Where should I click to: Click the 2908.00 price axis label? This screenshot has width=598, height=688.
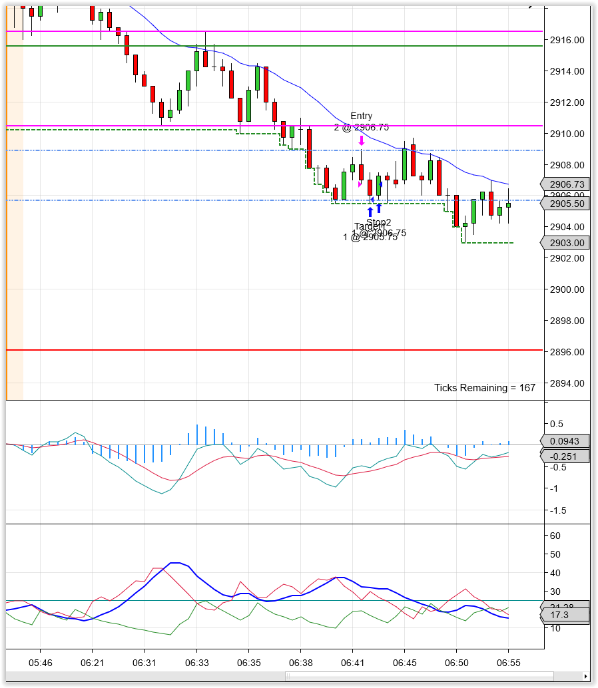pos(567,165)
